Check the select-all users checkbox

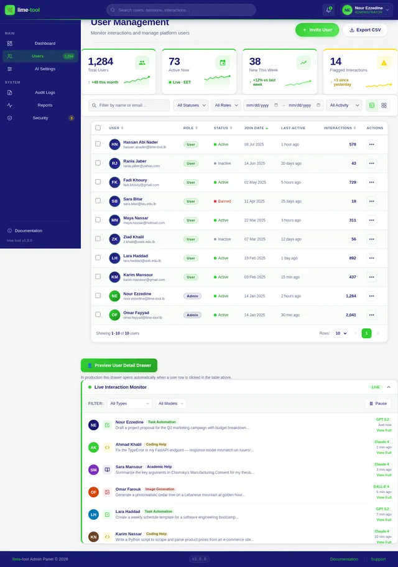click(x=98, y=127)
